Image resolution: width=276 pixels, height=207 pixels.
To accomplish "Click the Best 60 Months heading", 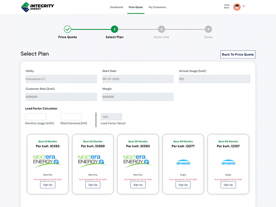I will 228,142.
